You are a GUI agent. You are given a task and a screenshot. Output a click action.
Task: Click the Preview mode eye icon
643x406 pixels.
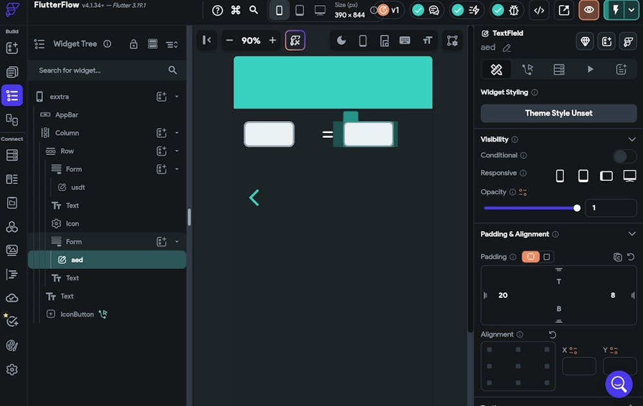(589, 10)
